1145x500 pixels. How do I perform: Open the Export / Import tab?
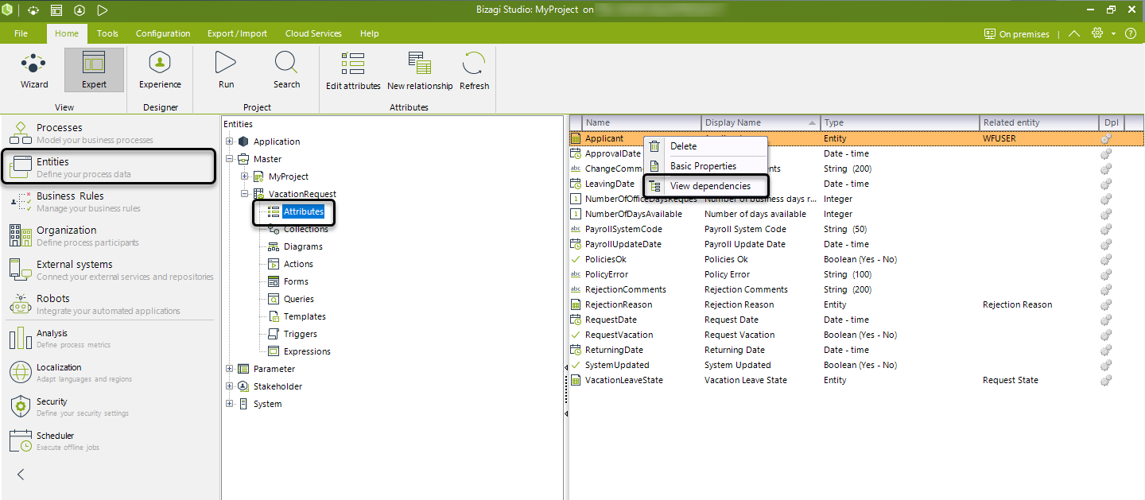238,33
